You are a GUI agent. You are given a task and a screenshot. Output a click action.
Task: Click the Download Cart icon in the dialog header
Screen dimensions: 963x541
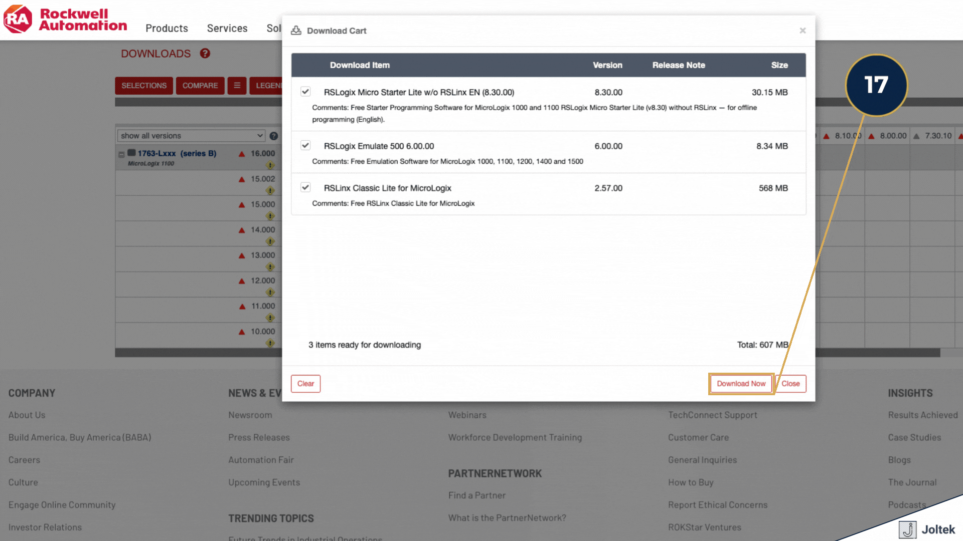point(296,30)
